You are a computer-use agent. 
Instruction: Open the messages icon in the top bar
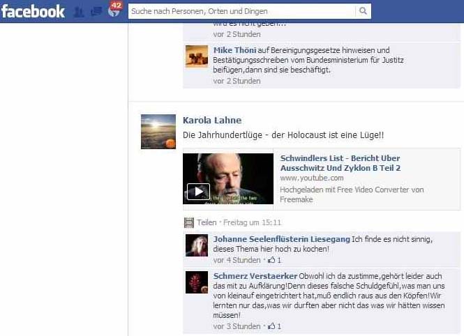96,12
